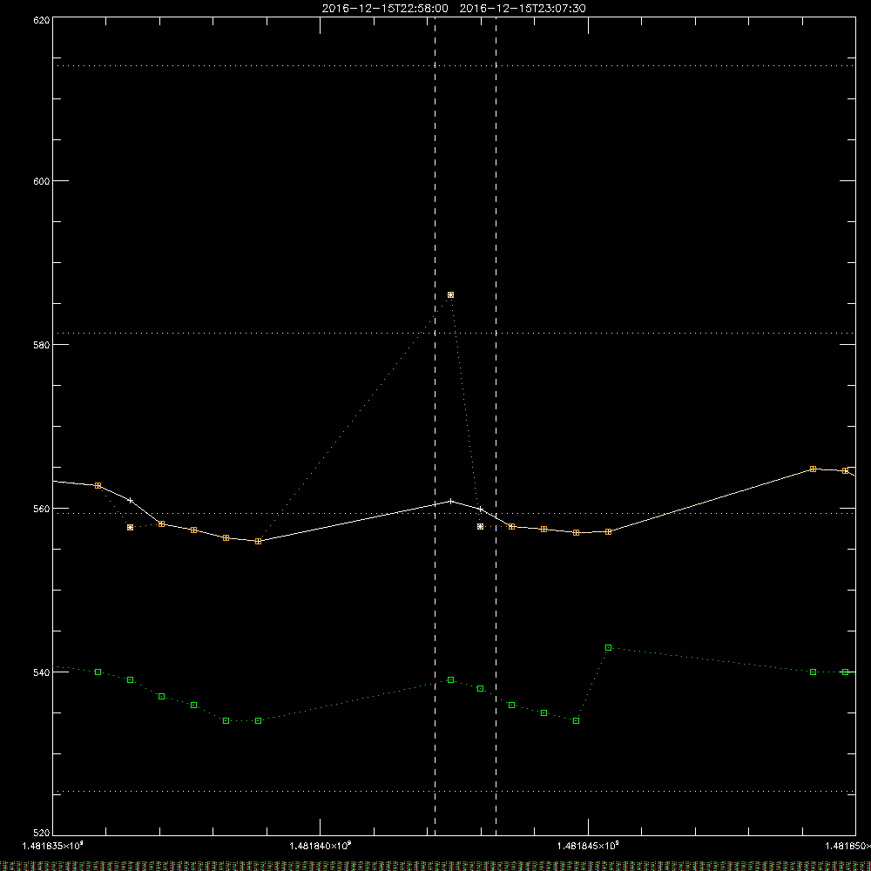
Task: Click the start timestamp 2016-12-15T22:58:00 in title
Action: click(385, 9)
